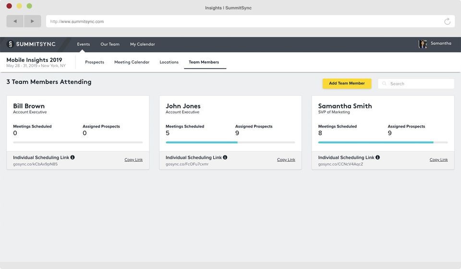461x269 pixels.
Task: Switch to the Prospects tab
Action: point(95,62)
